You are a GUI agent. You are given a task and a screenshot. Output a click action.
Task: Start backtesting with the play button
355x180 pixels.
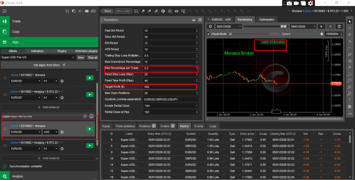click(x=321, y=27)
